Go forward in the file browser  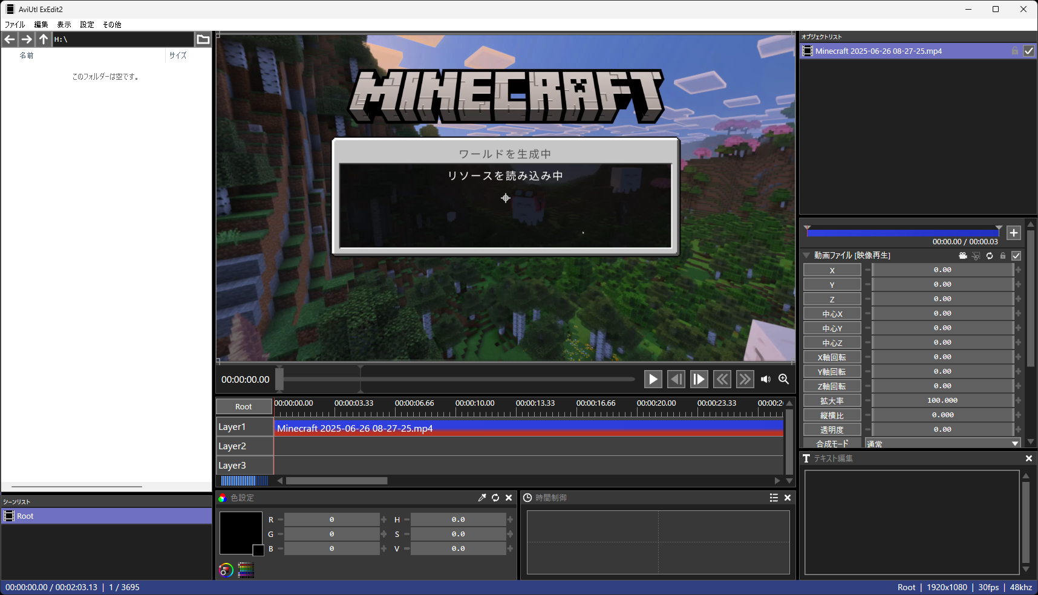pyautogui.click(x=27, y=39)
